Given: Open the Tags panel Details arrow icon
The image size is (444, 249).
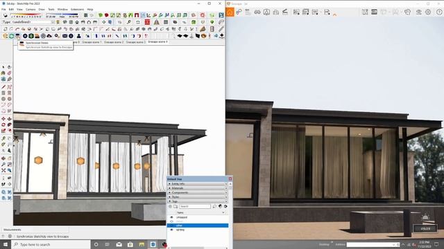Looking at the screenshot, I should click(x=225, y=207).
